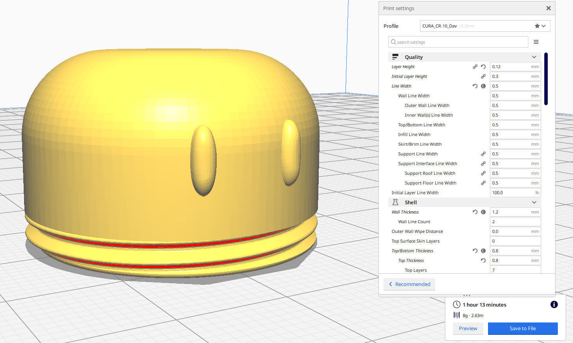Click the Preview button
Screen dimensions: 573x343
click(x=468, y=328)
